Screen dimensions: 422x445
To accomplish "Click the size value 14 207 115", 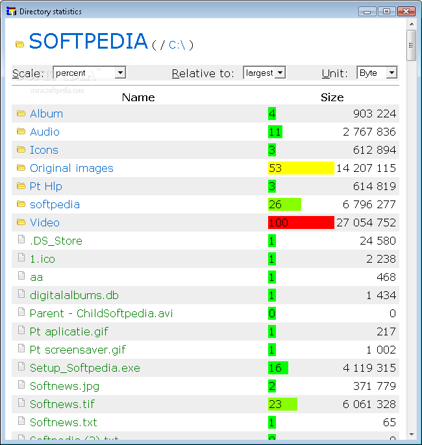I will 366,168.
